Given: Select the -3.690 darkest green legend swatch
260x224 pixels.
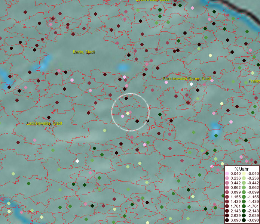Looking at the screenshot, I should tap(244, 220).
